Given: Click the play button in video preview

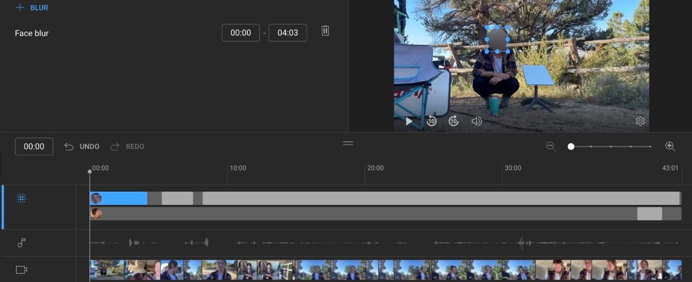Looking at the screenshot, I should [409, 121].
